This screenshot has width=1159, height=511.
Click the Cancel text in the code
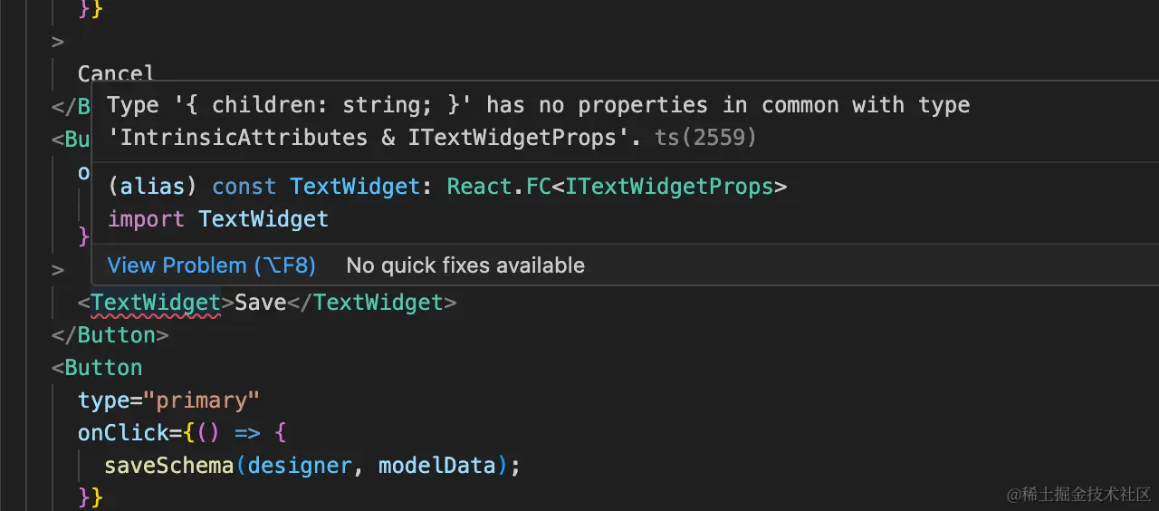pos(116,73)
